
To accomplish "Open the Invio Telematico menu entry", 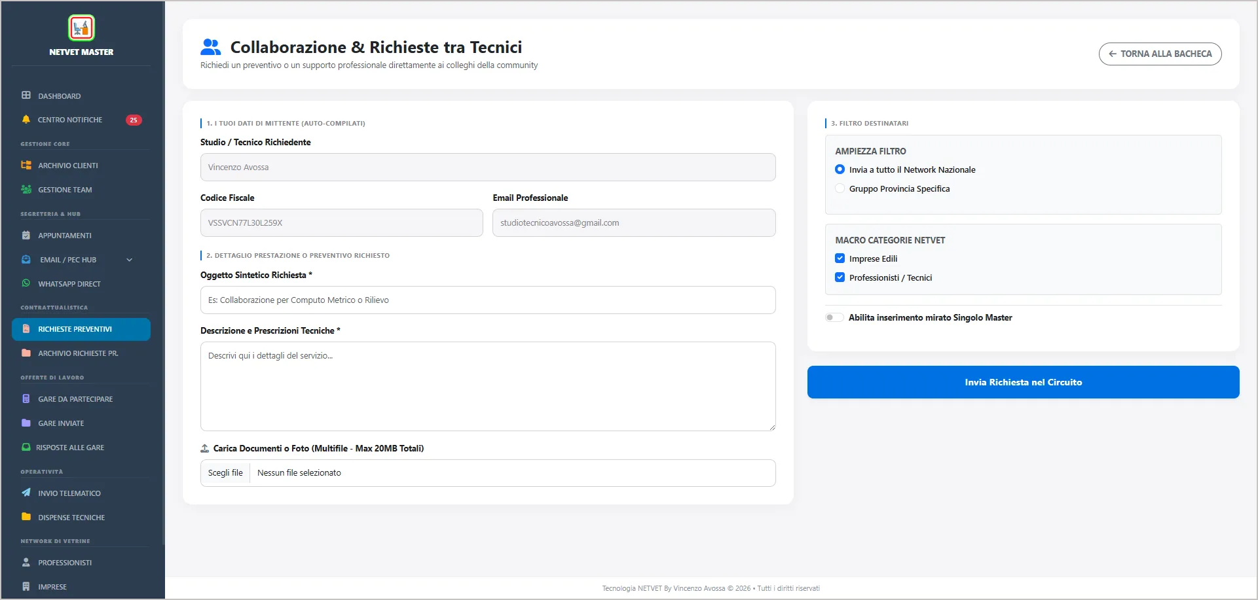I will (x=81, y=493).
